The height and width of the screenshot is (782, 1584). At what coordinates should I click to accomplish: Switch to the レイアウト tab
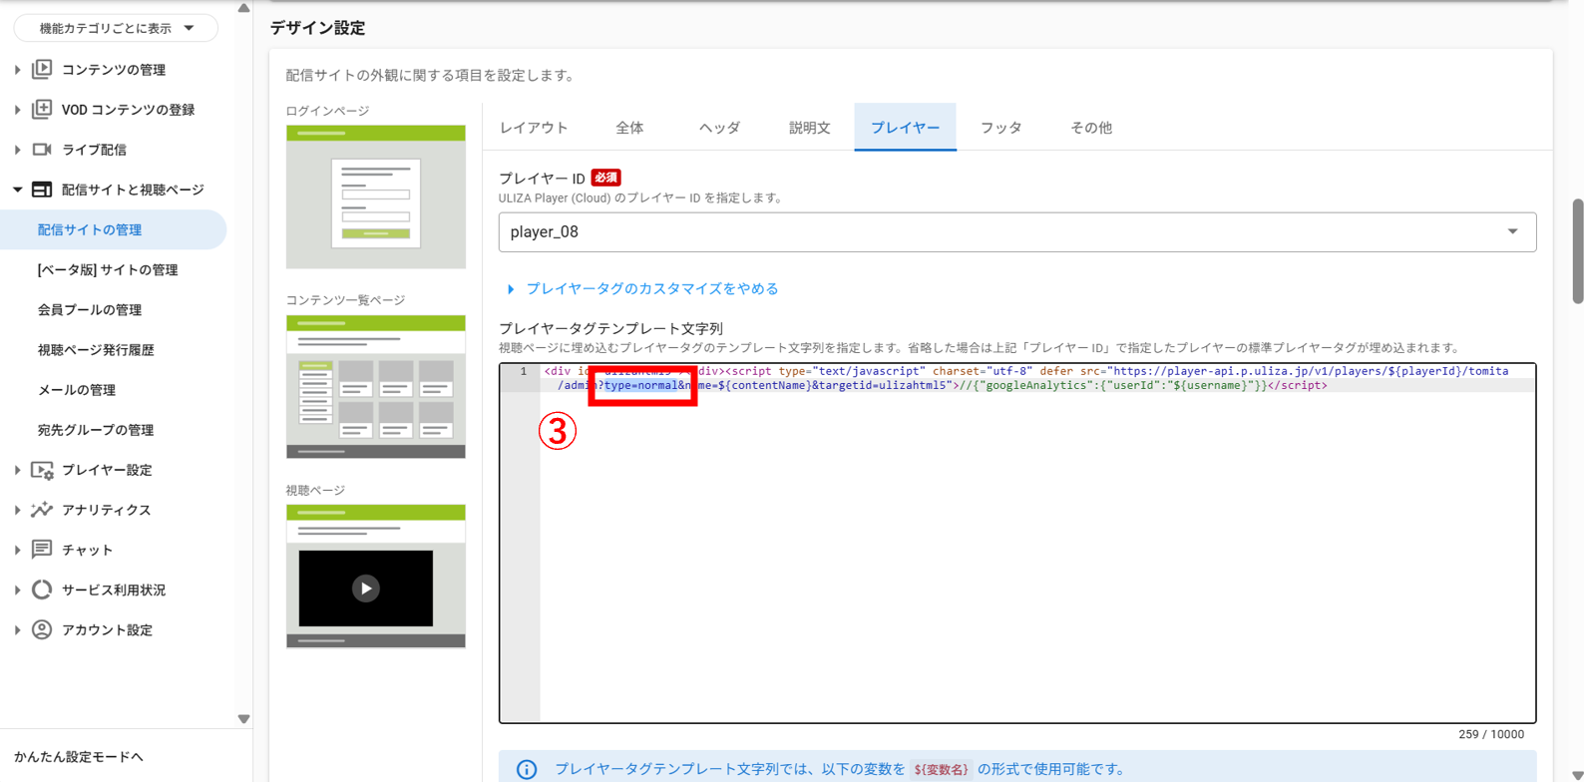pyautogui.click(x=534, y=128)
